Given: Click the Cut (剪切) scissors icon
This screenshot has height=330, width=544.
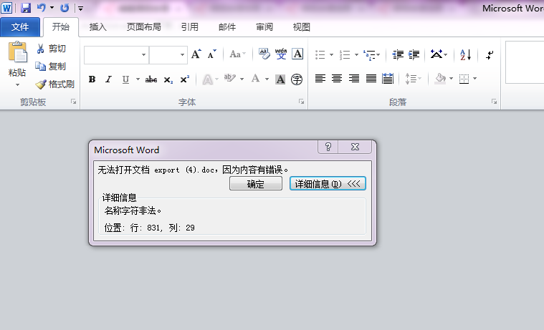Looking at the screenshot, I should coord(41,49).
